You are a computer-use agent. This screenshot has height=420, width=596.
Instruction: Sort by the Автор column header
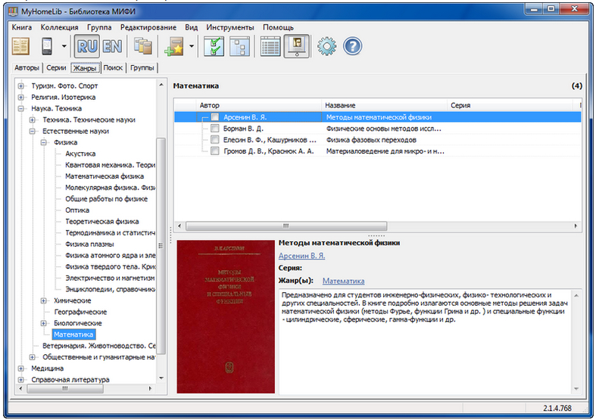tap(259, 105)
